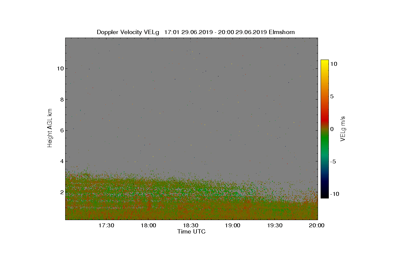The image size is (393, 262).
Task: Click the colorbar tick label '0'
Action: 332,129
